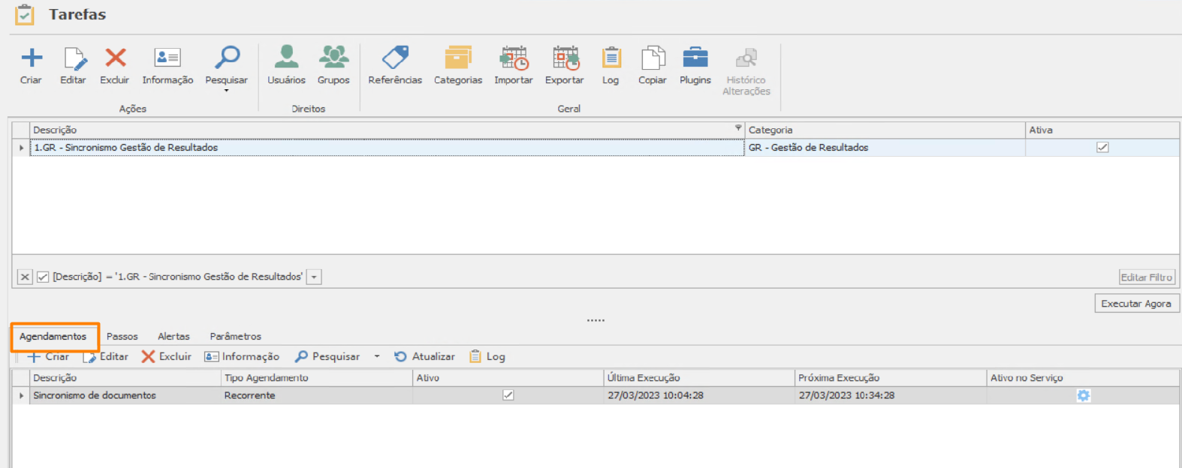Remove the filter with the X button
Screen dimensions: 1182x468
[25, 277]
